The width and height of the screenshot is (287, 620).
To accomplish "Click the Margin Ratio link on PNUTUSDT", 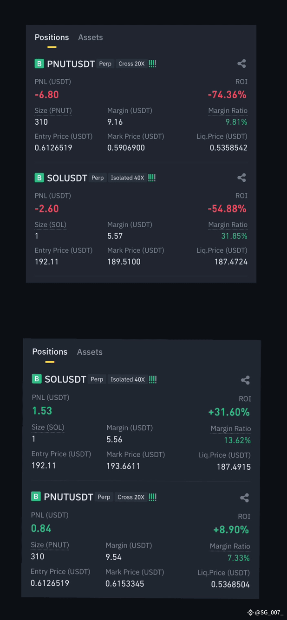I will [x=228, y=110].
